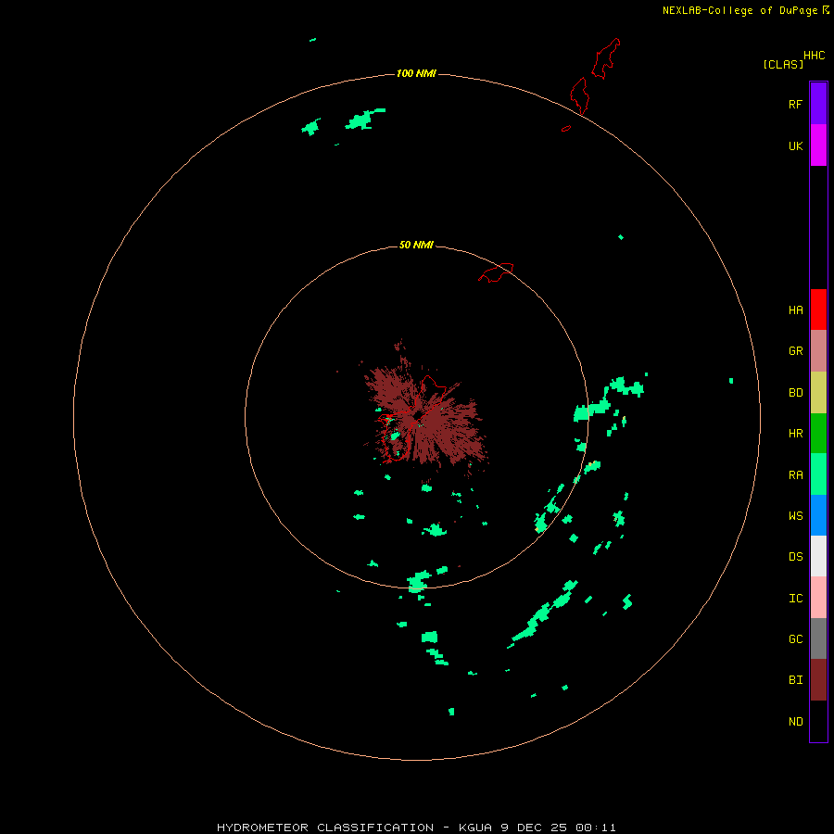Image resolution: width=834 pixels, height=834 pixels.
Task: Pick the dark green HR legend swatch
Action: [x=818, y=434]
